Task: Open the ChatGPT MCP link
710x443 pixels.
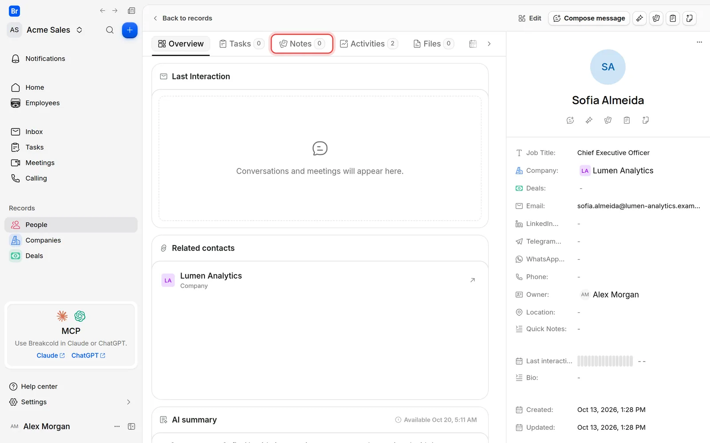Action: point(88,355)
